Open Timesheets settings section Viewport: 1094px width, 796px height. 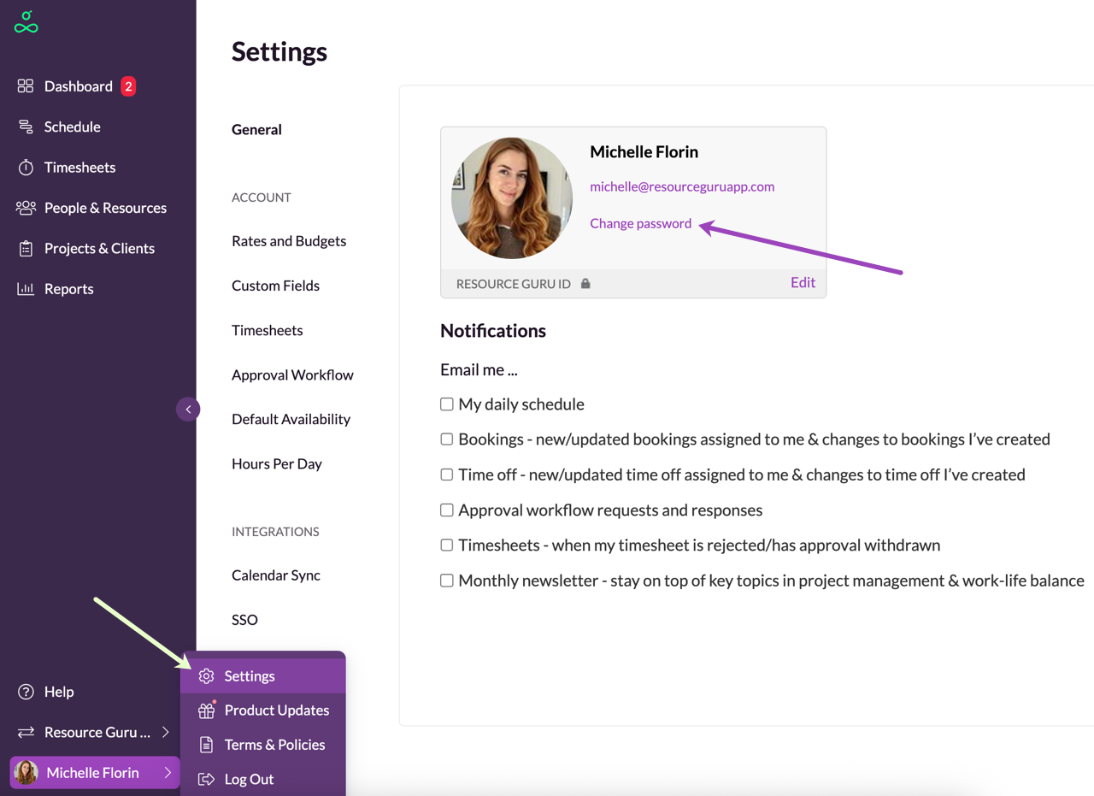coord(268,330)
